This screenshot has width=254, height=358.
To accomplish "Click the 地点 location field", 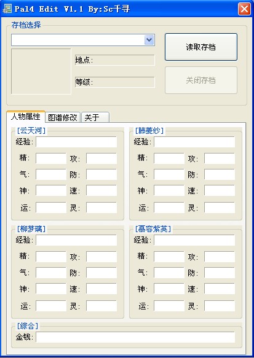I will click(115, 60).
